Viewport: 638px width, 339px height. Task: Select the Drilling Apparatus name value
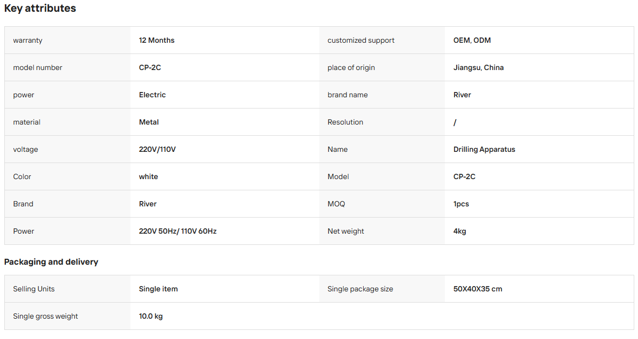click(484, 149)
